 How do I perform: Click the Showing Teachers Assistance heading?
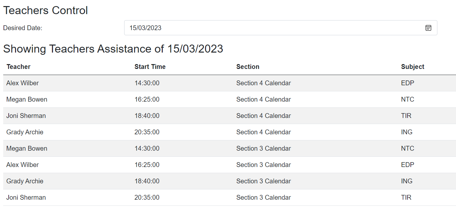point(113,49)
